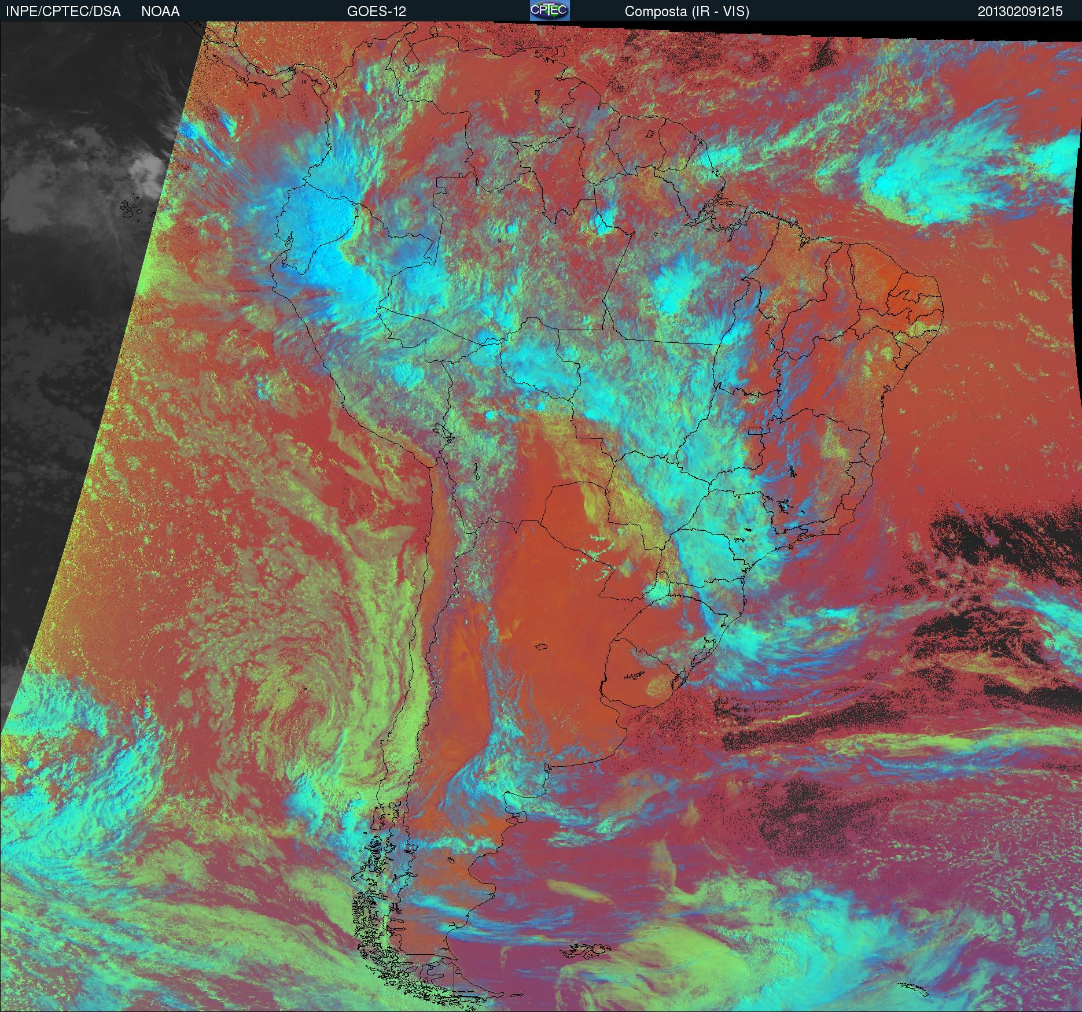Viewport: 1082px width, 1012px height.
Task: Select the timestamp 201302091215
Action: [1020, 12]
